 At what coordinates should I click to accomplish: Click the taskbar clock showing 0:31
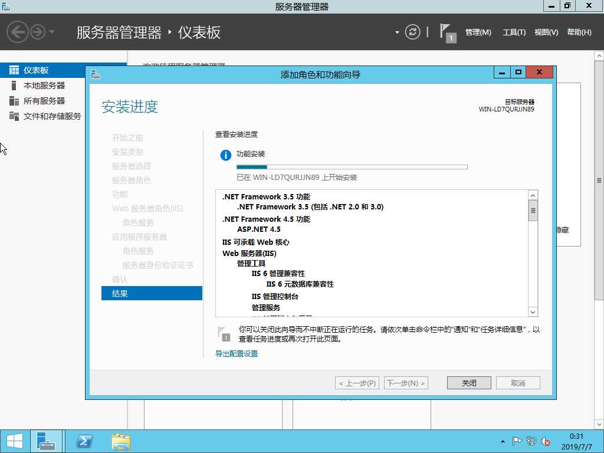(x=577, y=441)
